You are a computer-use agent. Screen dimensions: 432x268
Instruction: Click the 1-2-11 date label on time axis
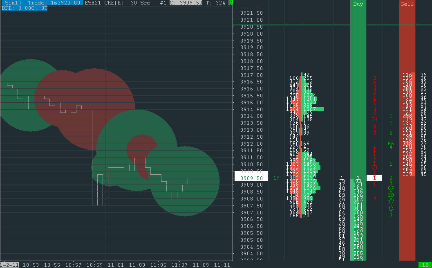[x=9, y=265]
